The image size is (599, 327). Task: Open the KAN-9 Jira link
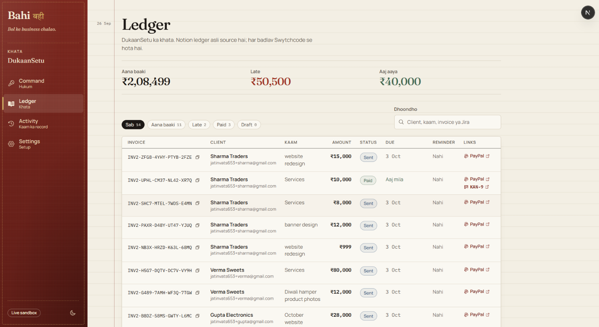(x=477, y=187)
